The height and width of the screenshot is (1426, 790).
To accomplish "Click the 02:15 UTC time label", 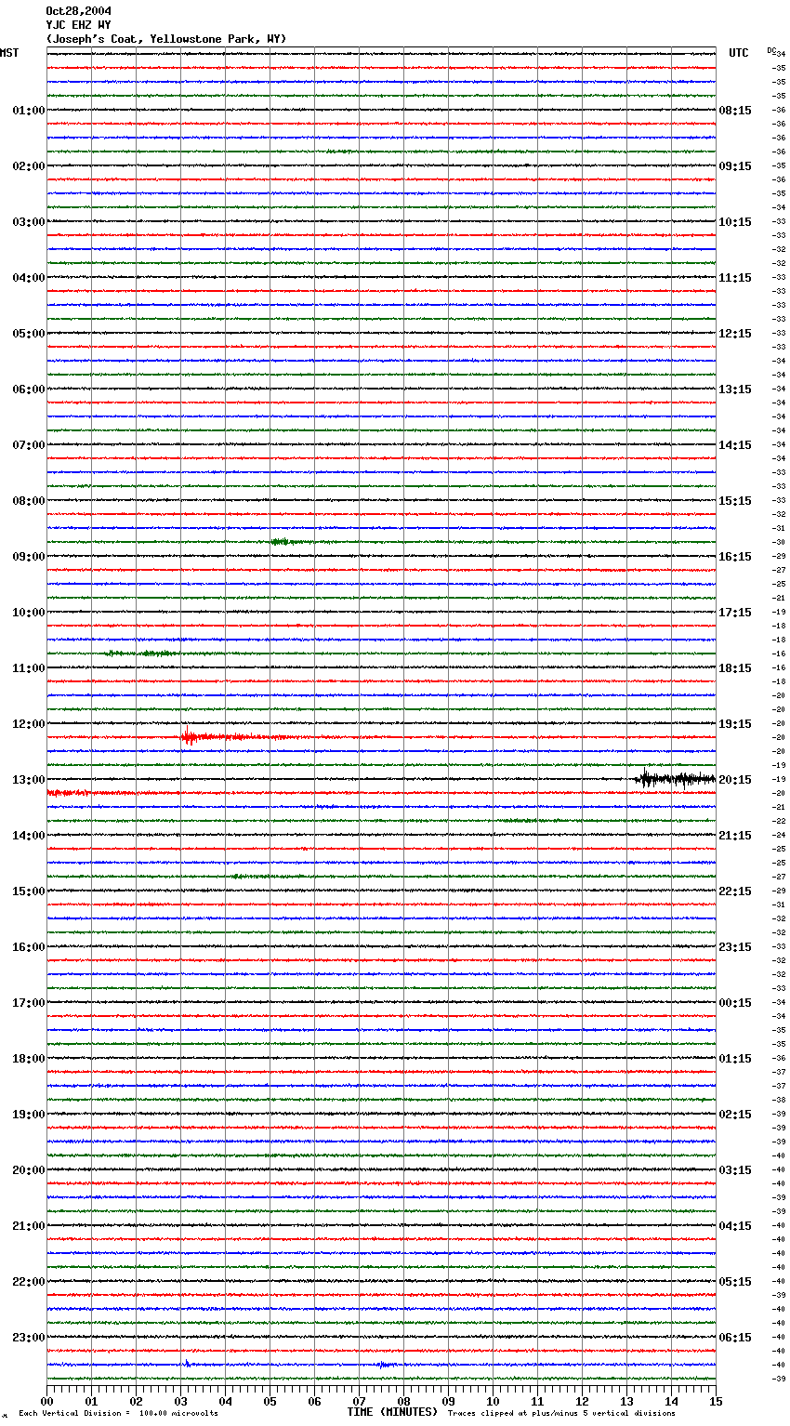I will (x=735, y=1115).
